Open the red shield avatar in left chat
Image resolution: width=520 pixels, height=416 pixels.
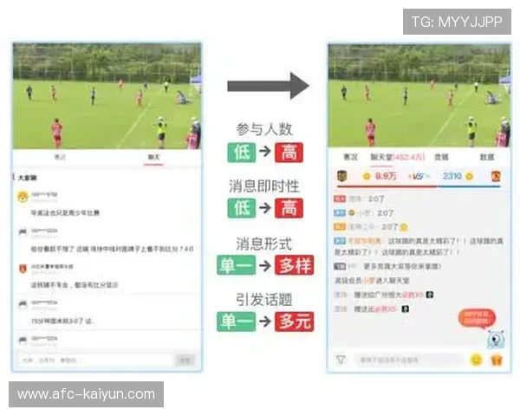click(23, 269)
